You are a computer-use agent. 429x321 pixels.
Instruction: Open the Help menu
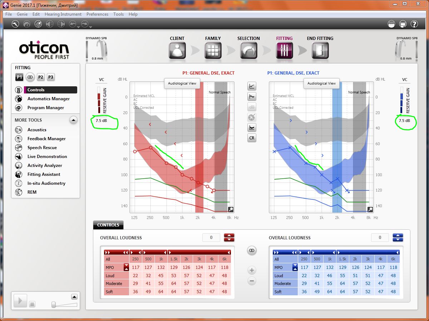coord(133,14)
